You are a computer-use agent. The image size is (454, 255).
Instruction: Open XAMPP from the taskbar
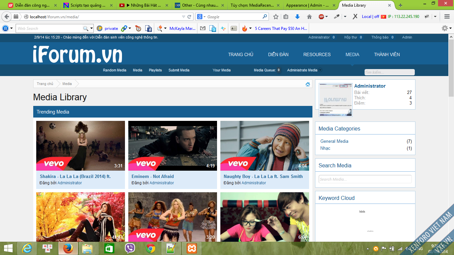click(x=192, y=248)
